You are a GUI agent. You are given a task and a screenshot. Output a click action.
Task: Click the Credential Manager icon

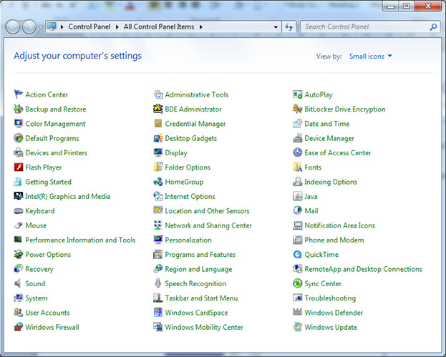[x=158, y=123]
